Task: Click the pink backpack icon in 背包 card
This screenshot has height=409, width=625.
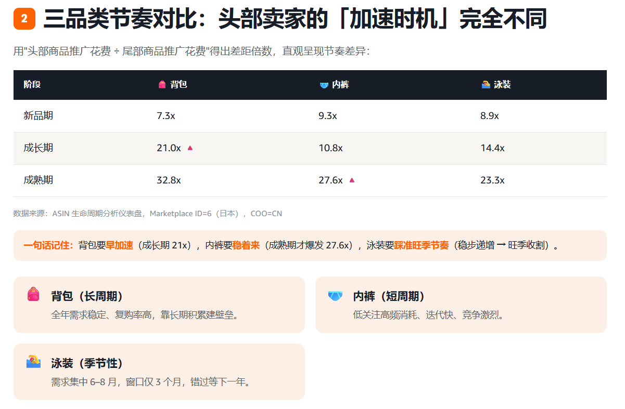Action: (33, 294)
